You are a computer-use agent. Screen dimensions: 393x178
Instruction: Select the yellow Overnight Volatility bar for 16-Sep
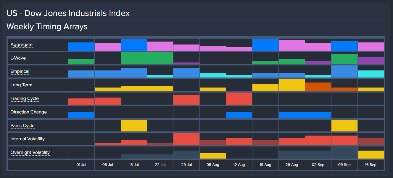371,155
